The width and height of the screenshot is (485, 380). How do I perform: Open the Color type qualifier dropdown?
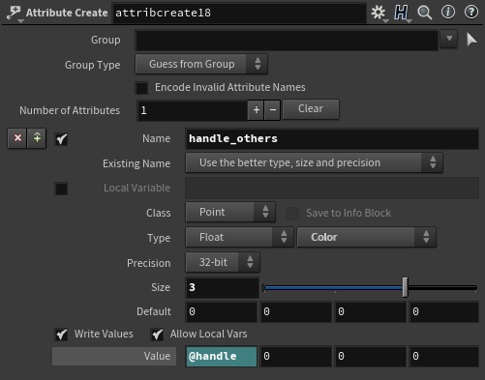point(366,237)
